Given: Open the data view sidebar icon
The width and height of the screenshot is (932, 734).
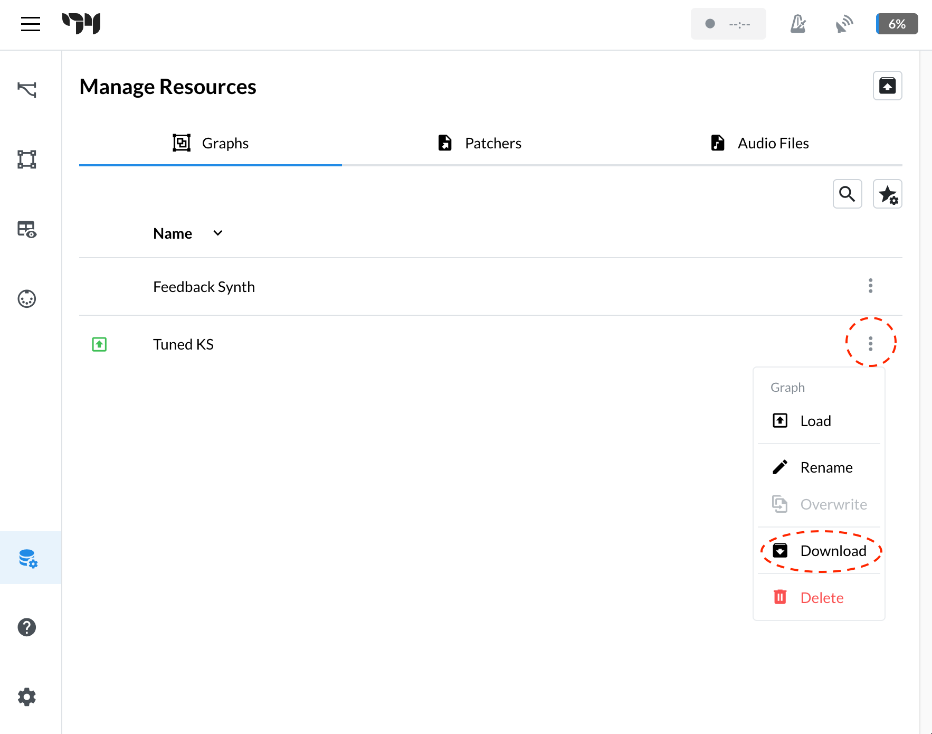Looking at the screenshot, I should click(x=27, y=229).
